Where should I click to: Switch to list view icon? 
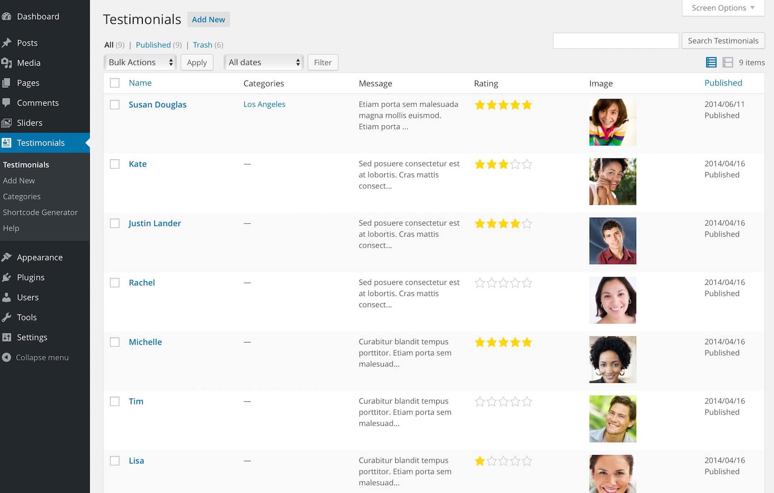click(x=711, y=62)
